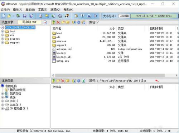This screenshot has height=133, width=179.
Task: Expand CD 驱动器(E:) node
Action: [x=3, y=108]
